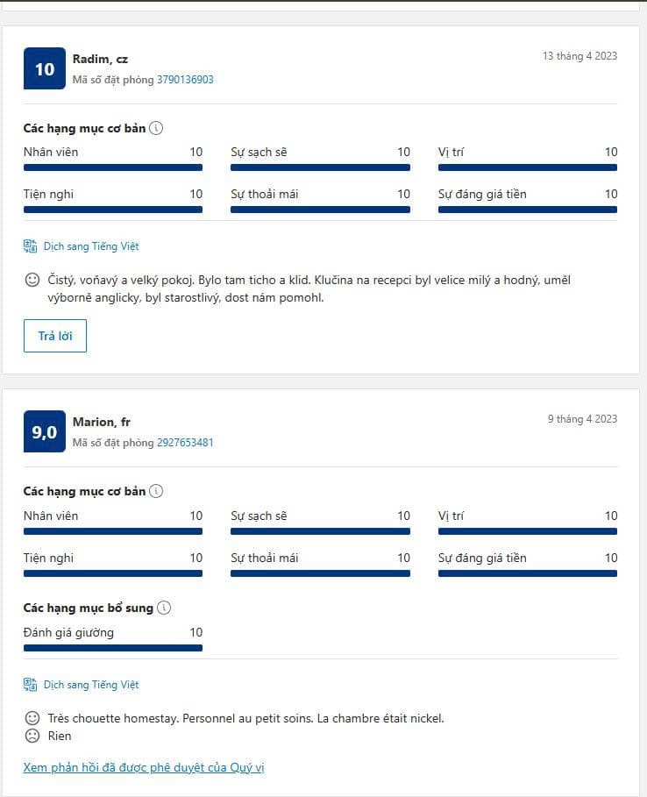The height and width of the screenshot is (797, 647).
Task: Click smiley face icon in Radim's review
Action: coord(32,281)
